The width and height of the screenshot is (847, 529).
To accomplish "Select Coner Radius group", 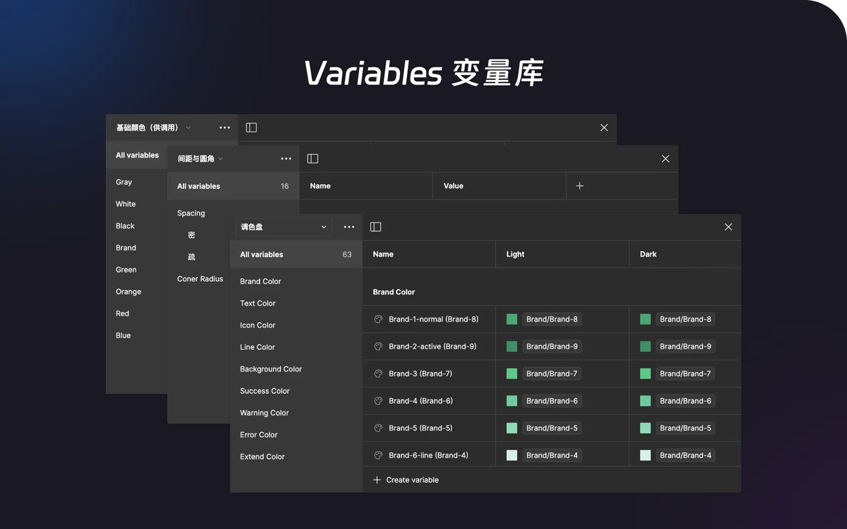I will tap(200, 279).
